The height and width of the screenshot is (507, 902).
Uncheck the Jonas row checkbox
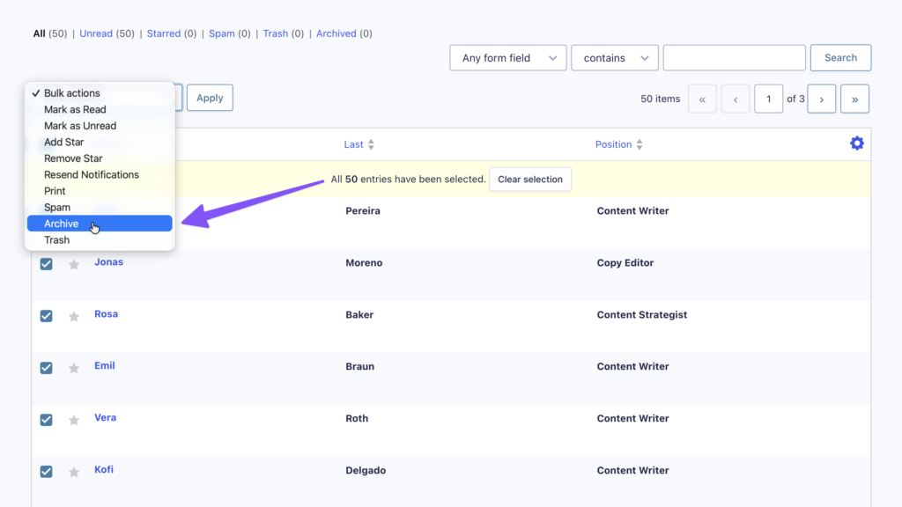tap(46, 264)
